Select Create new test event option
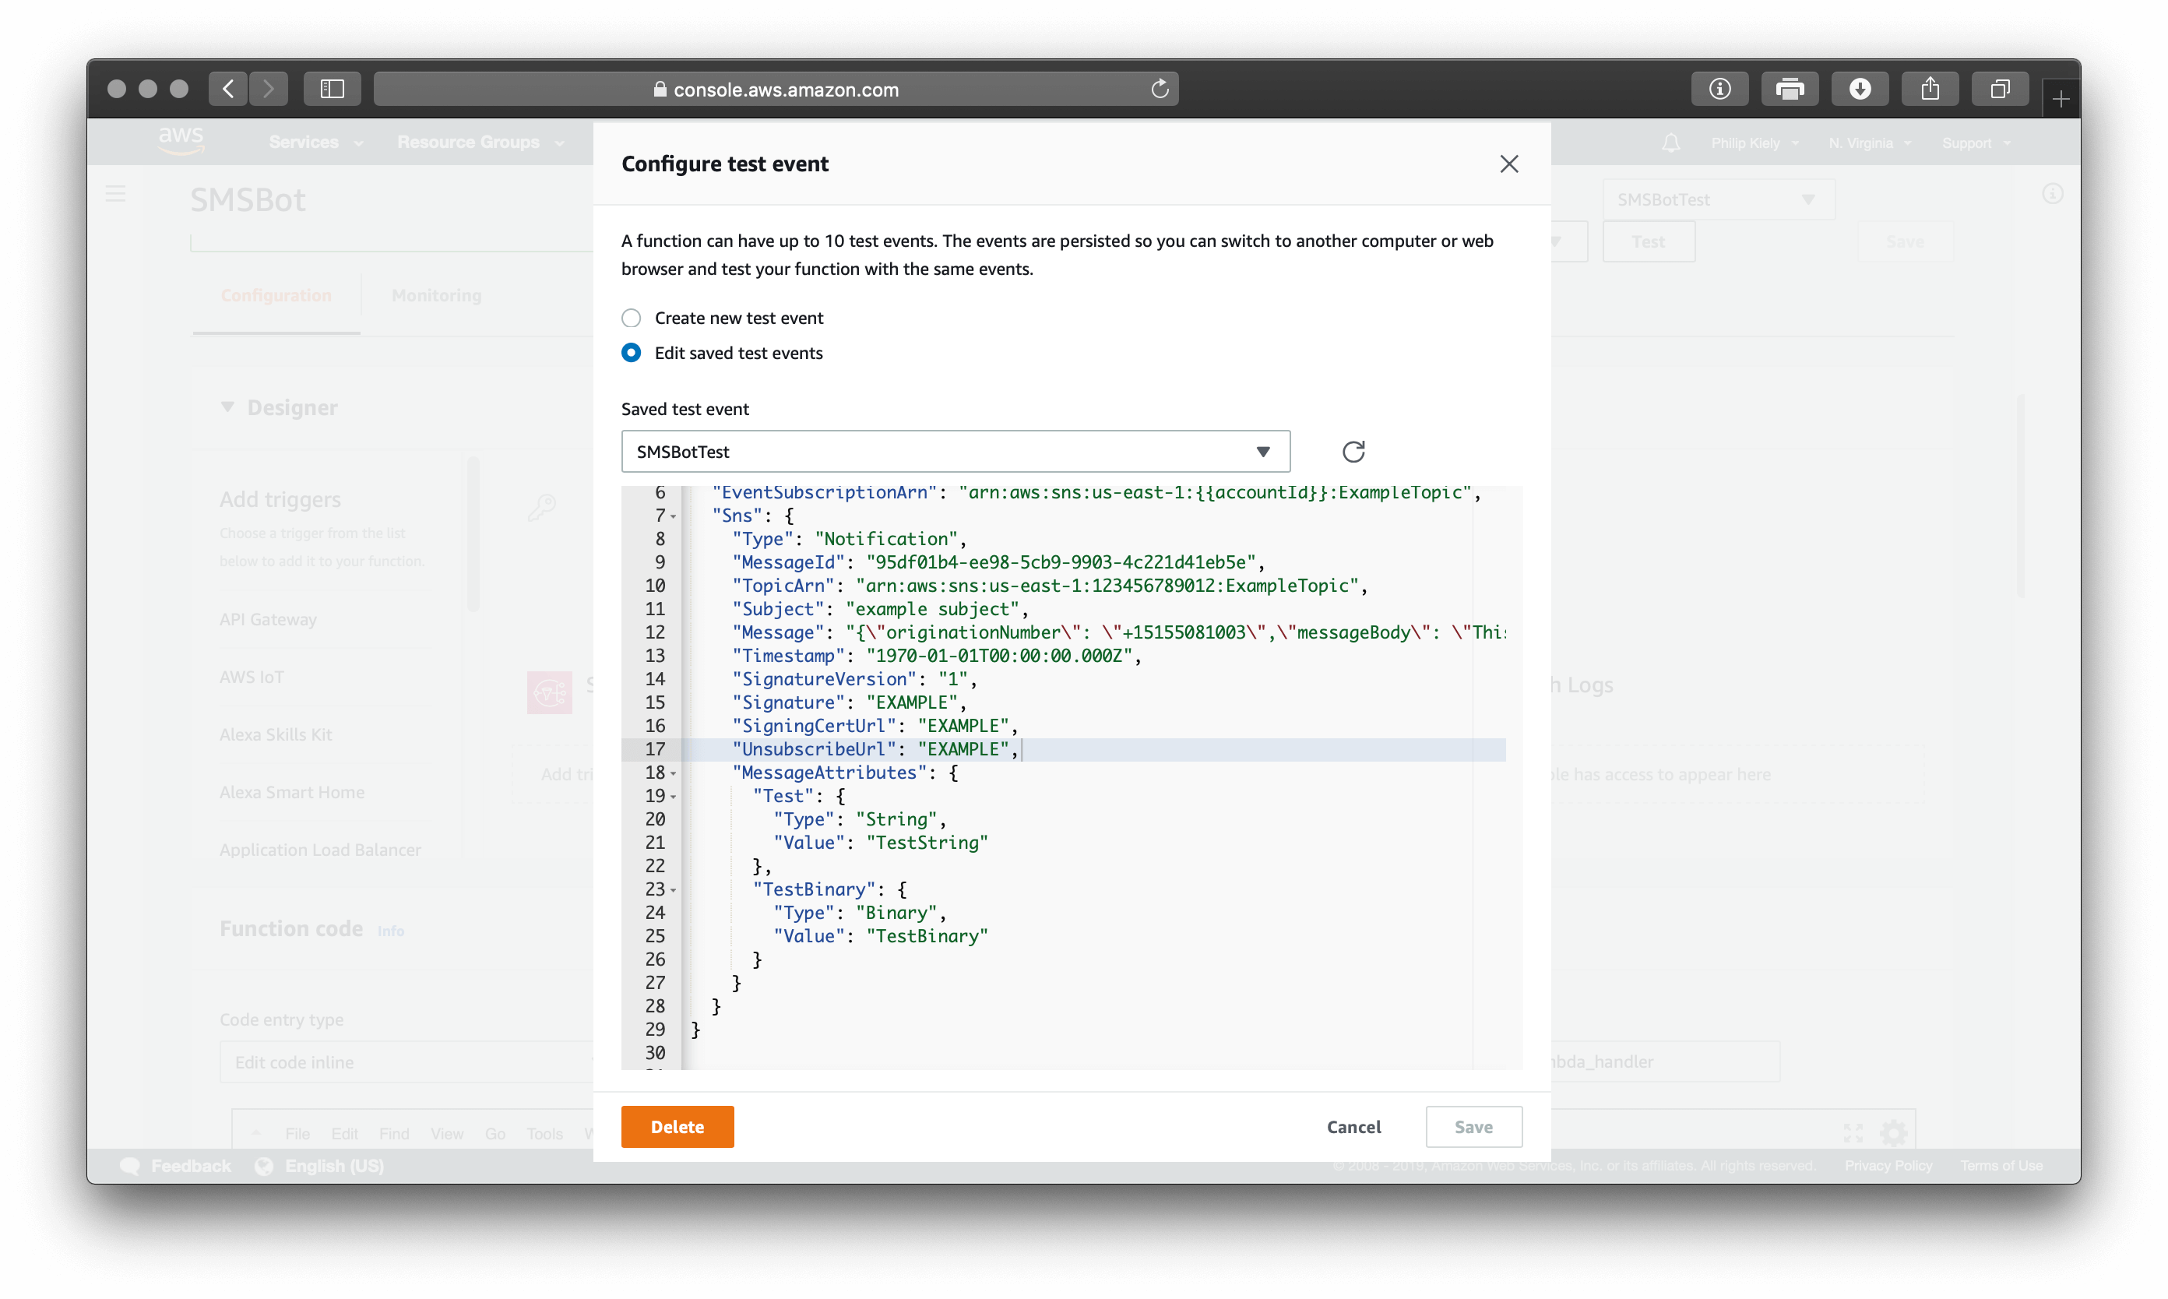Screen dimensions: 2168x1299 point(631,318)
